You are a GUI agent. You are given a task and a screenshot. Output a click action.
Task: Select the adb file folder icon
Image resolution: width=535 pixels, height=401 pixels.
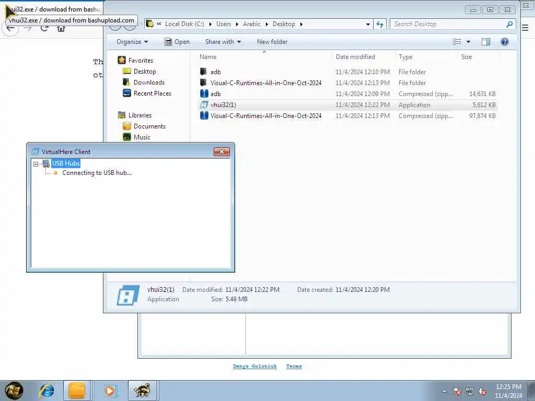[203, 72]
